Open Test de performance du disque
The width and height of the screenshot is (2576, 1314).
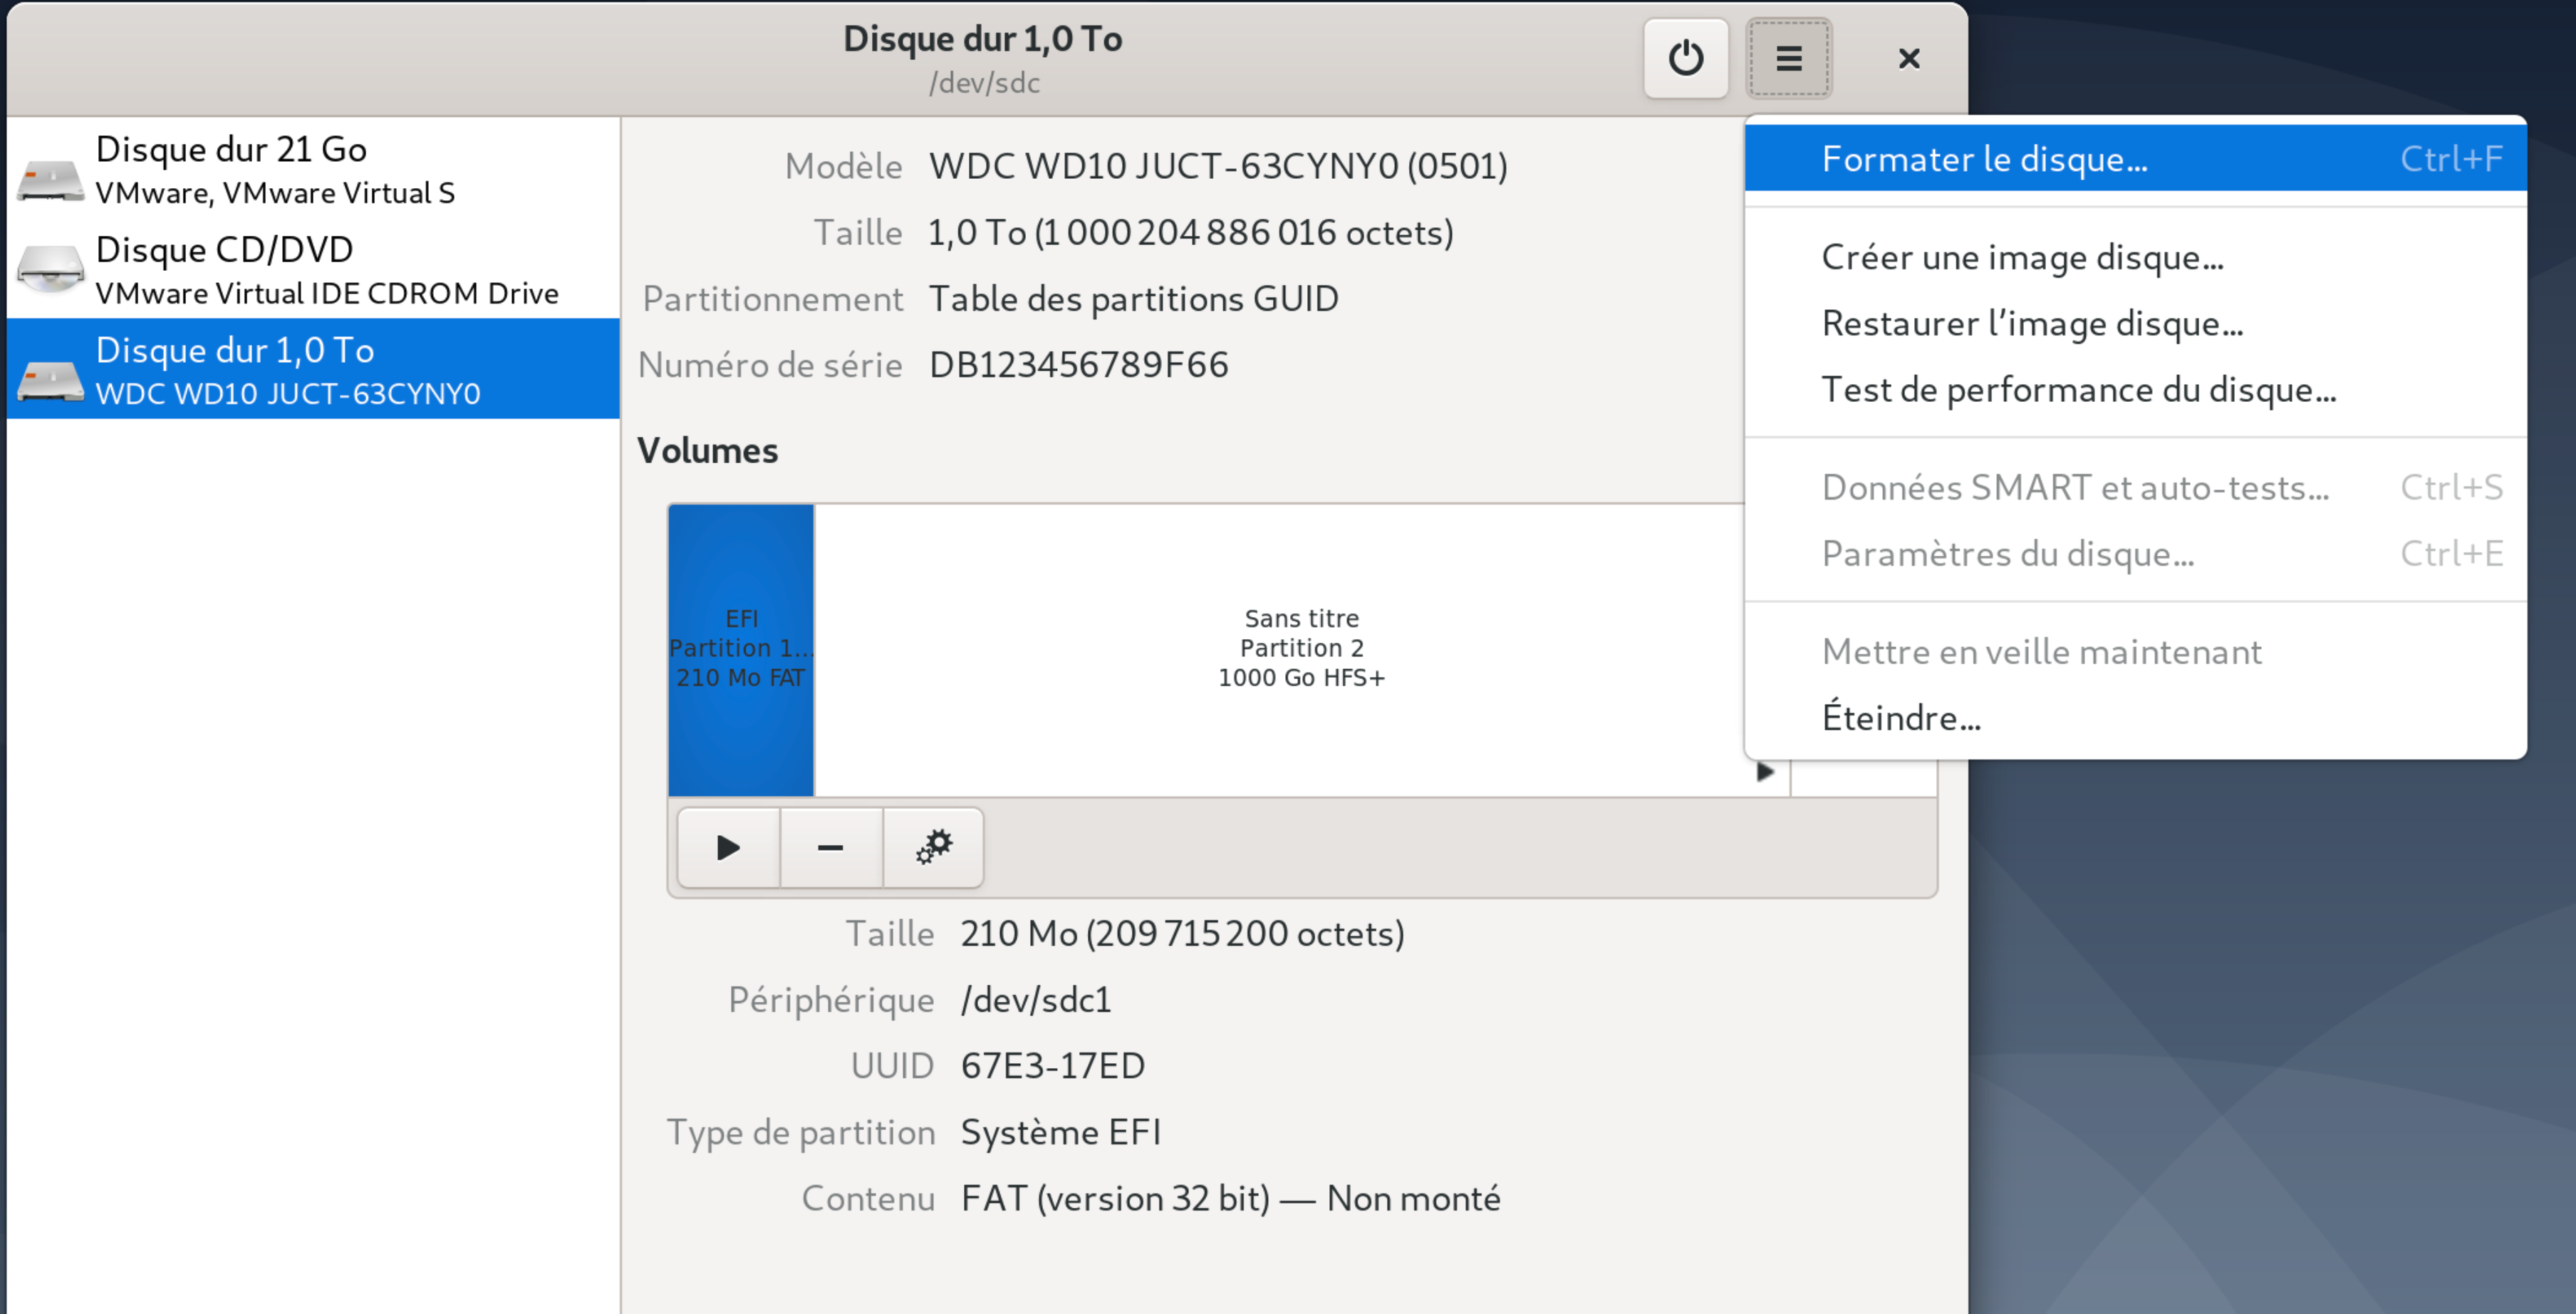(x=2135, y=389)
